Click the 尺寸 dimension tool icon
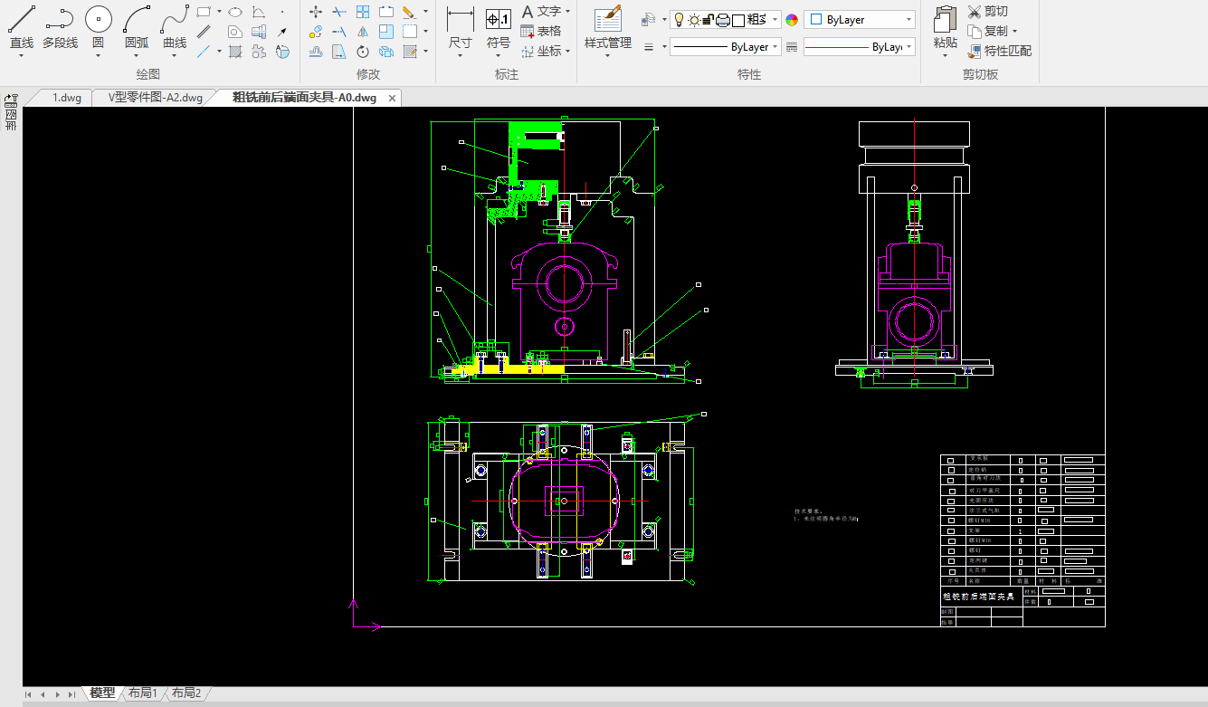This screenshot has width=1208, height=707. point(460,20)
